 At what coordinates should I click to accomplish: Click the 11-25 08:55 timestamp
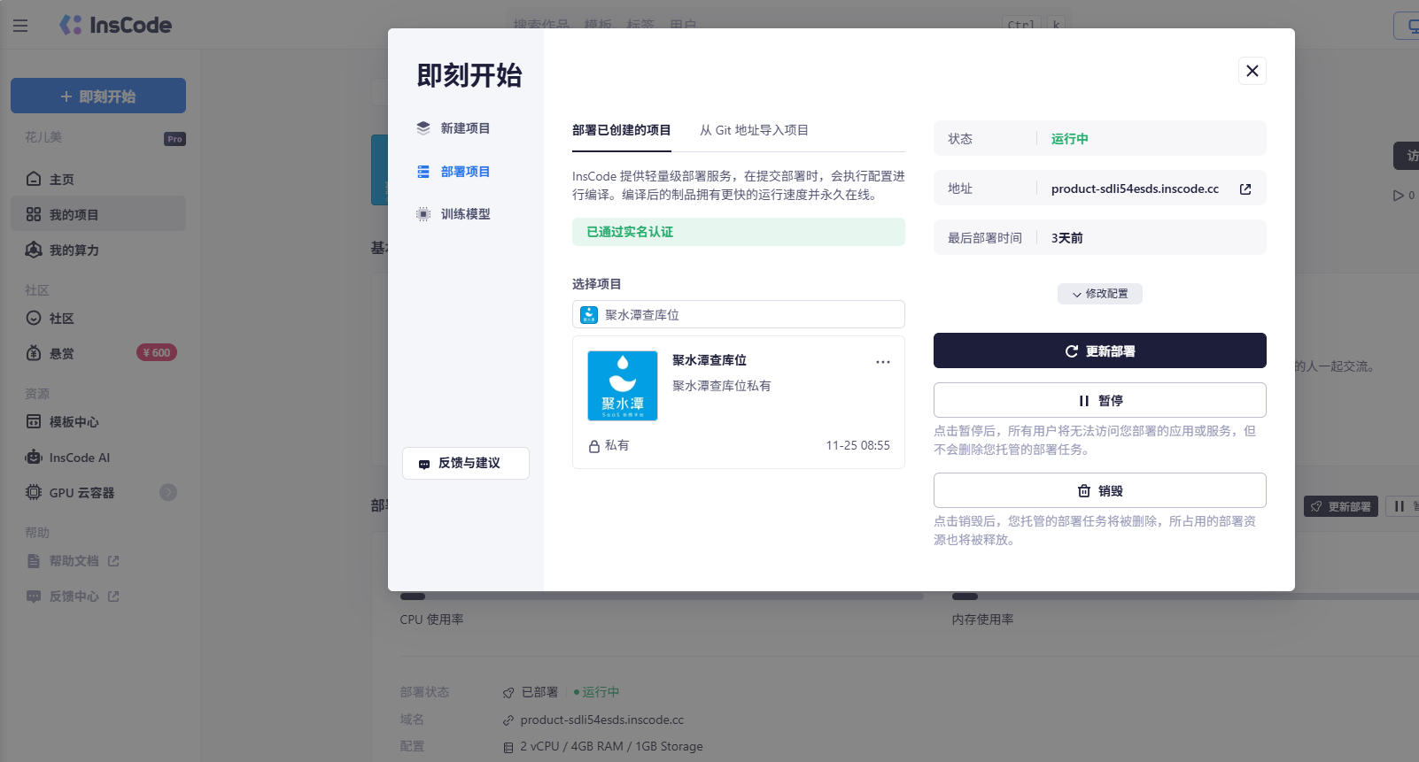coord(858,445)
